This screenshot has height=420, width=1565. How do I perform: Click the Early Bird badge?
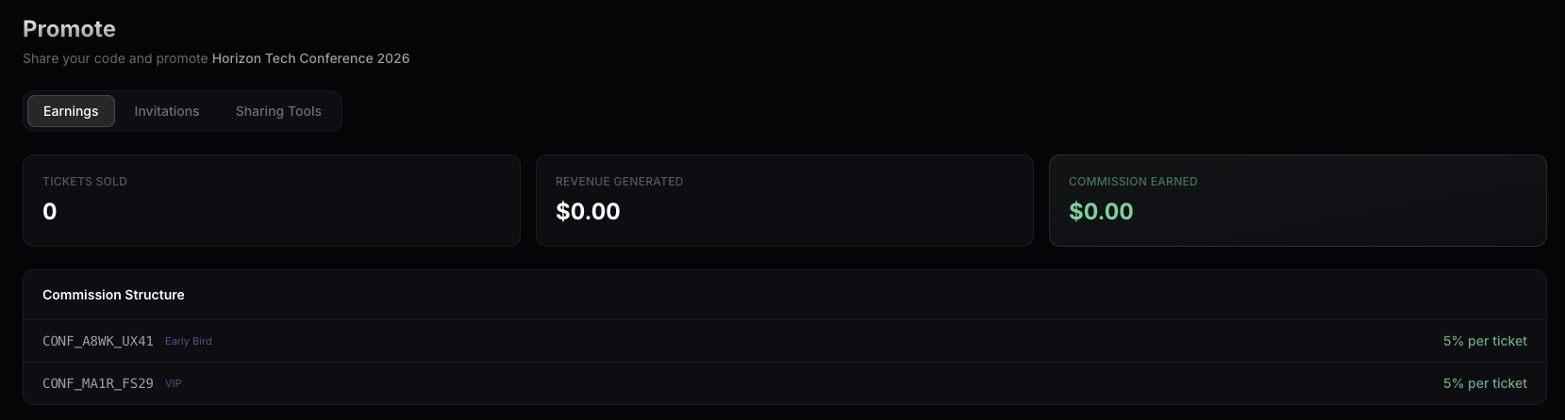(189, 341)
